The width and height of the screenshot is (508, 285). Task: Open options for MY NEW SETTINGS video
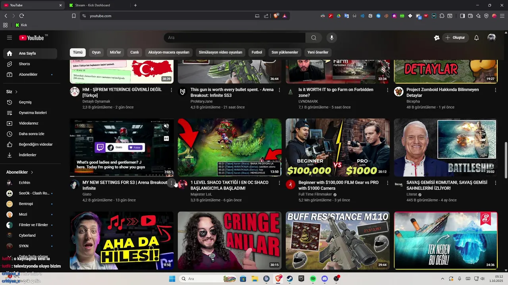pos(171,183)
